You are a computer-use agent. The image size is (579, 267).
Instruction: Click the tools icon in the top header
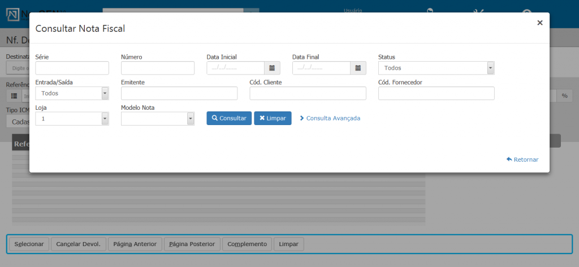click(x=478, y=12)
